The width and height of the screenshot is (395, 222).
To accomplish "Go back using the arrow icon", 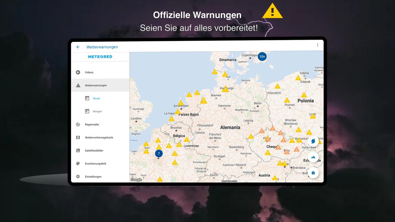I will tap(78, 47).
